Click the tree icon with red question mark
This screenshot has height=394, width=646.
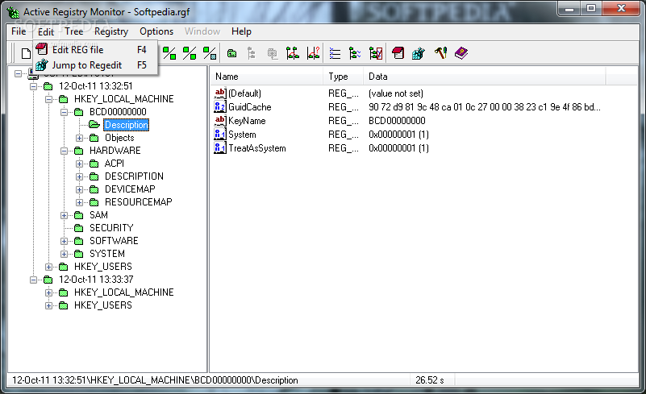point(313,53)
